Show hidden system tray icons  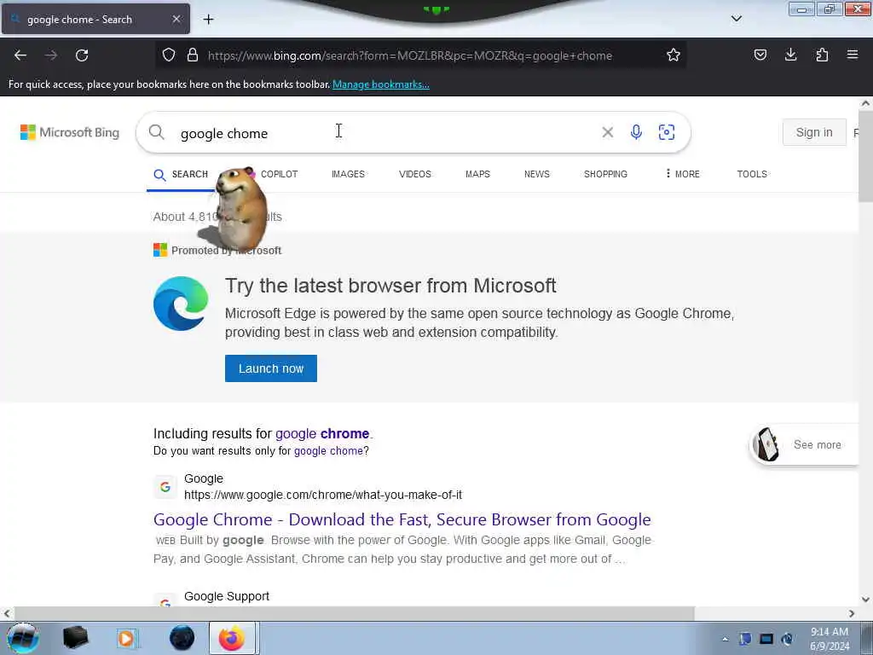pos(725,639)
